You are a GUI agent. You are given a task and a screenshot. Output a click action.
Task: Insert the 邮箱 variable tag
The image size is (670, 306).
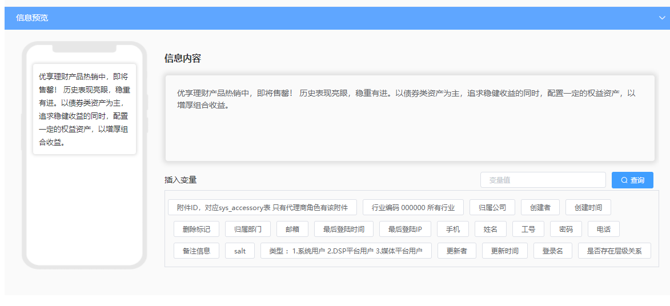pyautogui.click(x=292, y=229)
